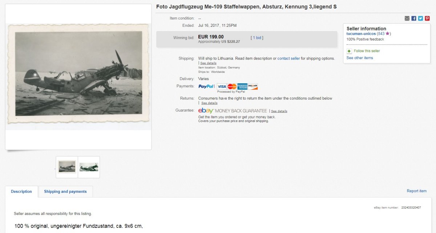The height and width of the screenshot is (233, 436).
Task: Open the Description tab
Action: 21,192
